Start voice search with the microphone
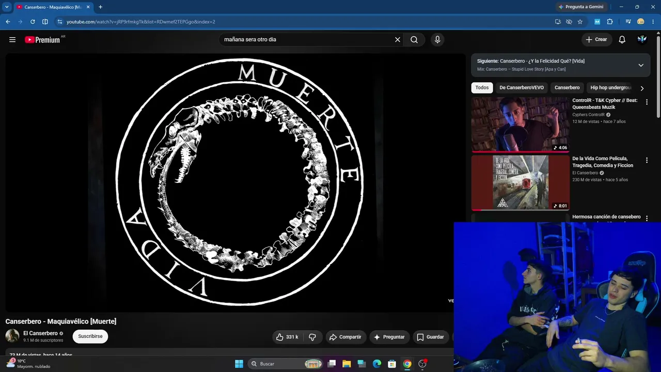 pos(437,40)
